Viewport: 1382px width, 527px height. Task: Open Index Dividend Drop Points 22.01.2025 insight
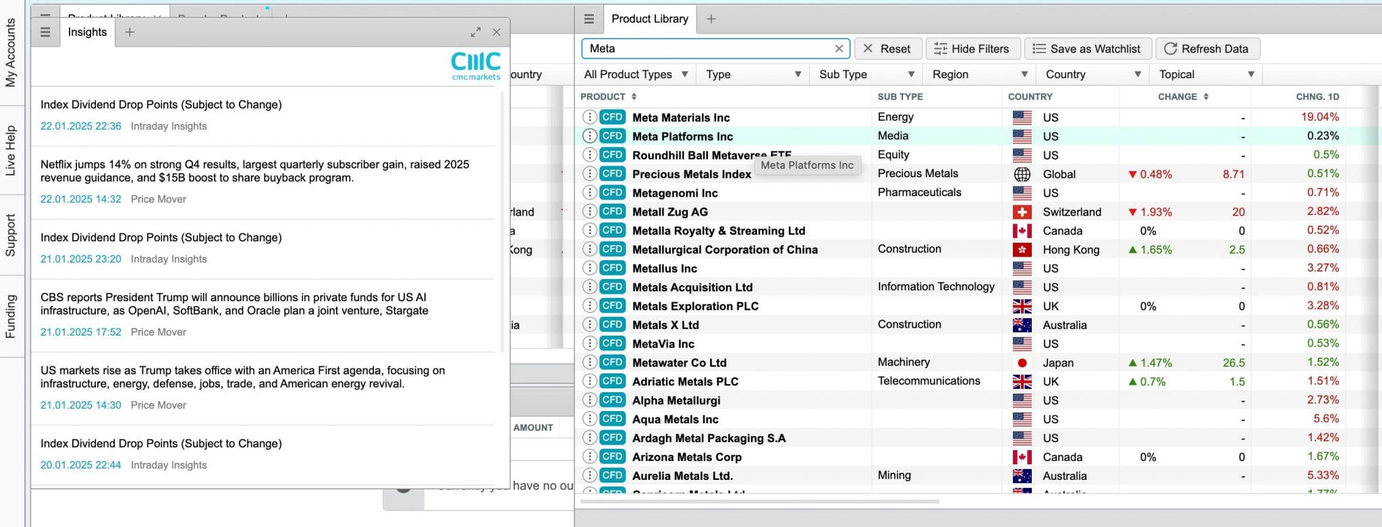(263, 115)
